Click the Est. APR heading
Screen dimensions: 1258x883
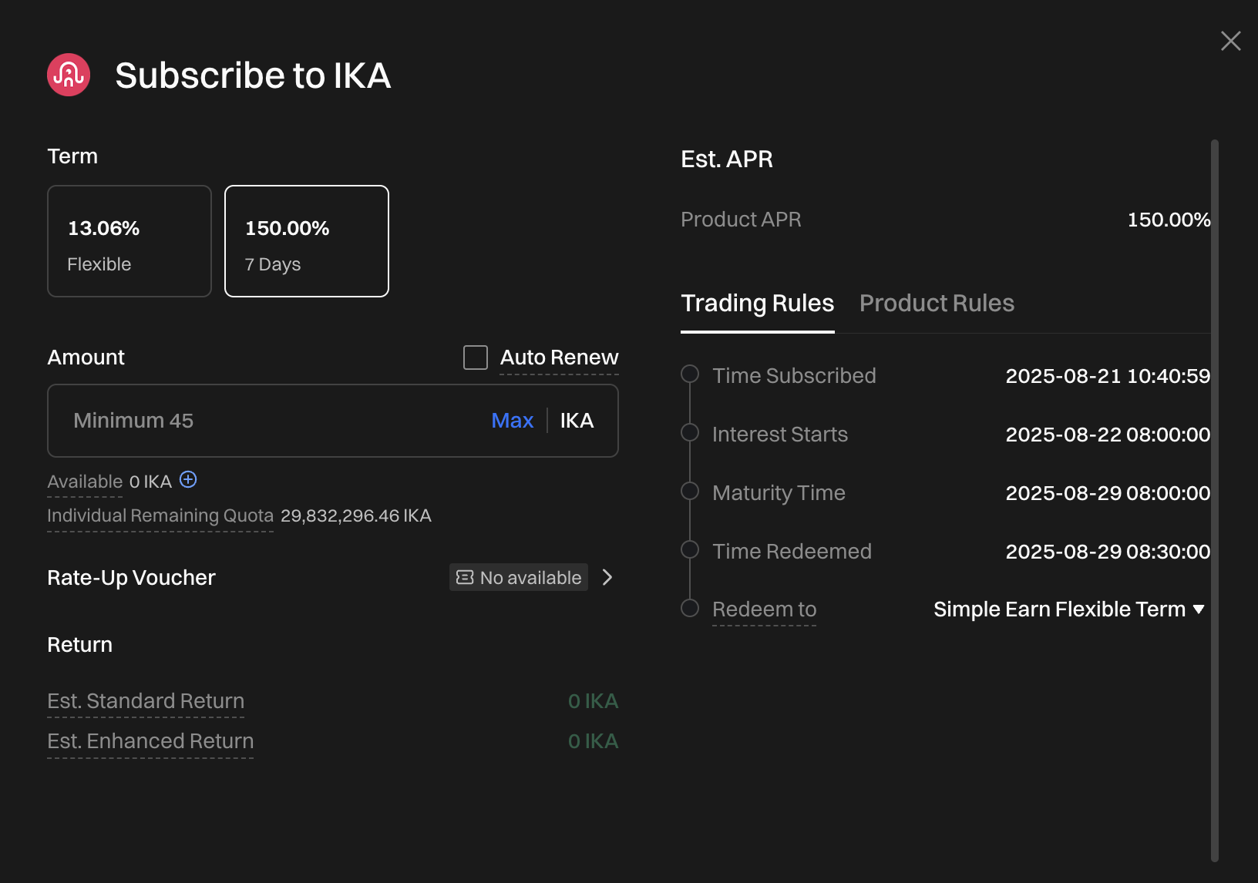click(x=727, y=159)
